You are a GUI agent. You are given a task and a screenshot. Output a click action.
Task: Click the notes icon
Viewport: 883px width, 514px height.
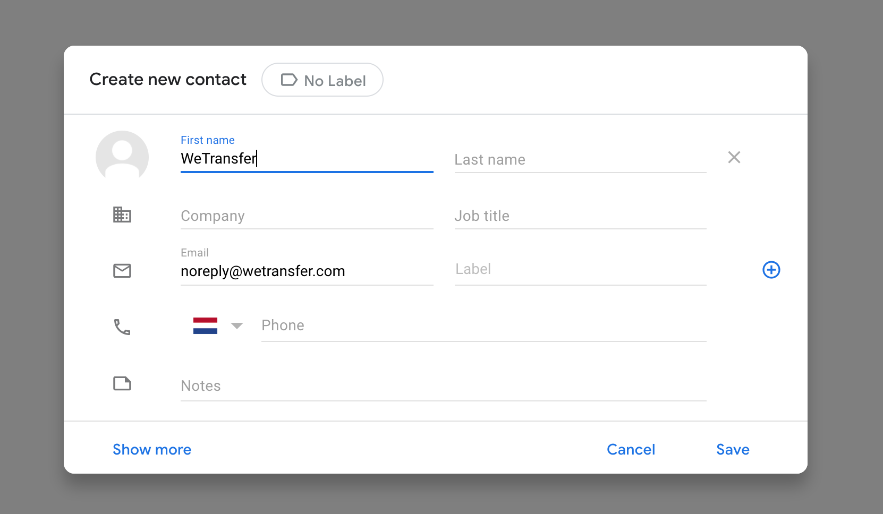[x=122, y=383]
